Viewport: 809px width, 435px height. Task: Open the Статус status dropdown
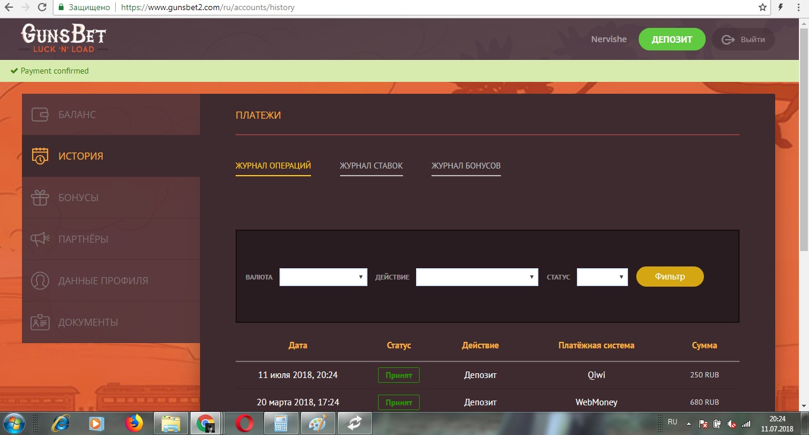coord(602,277)
